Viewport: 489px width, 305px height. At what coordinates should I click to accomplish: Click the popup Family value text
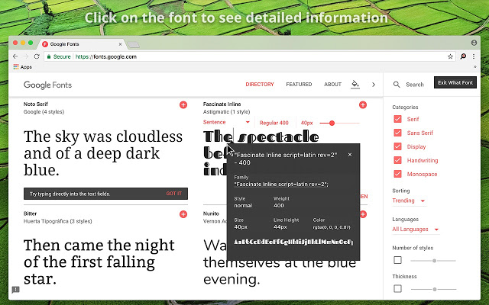(281, 185)
